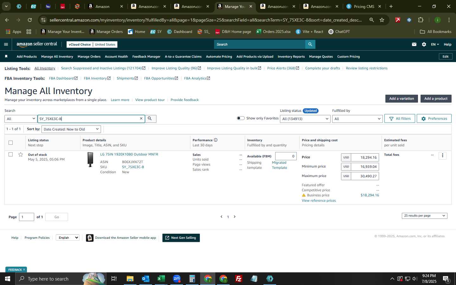Close the FEEDBACK tab with its X
This screenshot has width=456, height=285.
click(24, 269)
